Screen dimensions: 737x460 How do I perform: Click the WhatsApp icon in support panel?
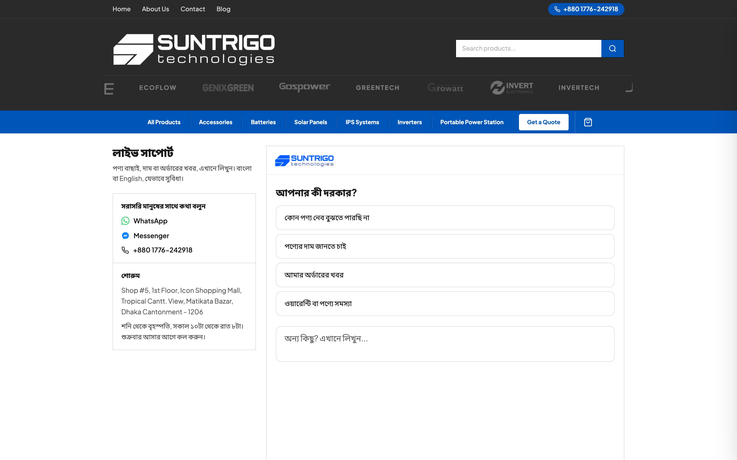pyautogui.click(x=125, y=221)
